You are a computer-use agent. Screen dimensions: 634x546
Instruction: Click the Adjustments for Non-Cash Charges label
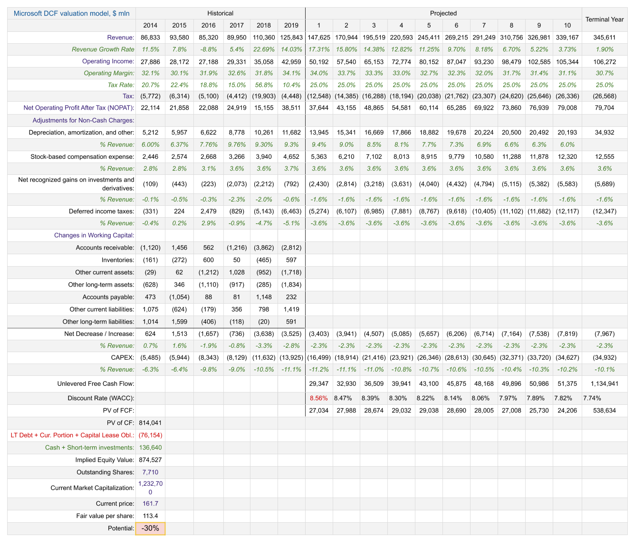click(x=83, y=120)
